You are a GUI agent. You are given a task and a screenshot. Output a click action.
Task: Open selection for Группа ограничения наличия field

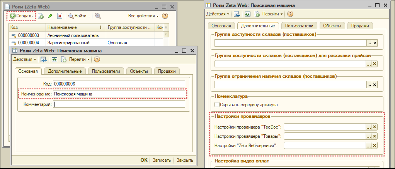coord(369,85)
